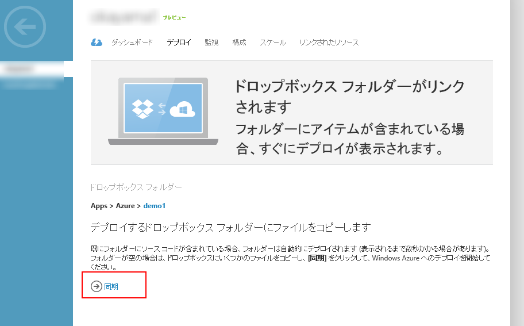Open the demo1 folder link
Screen dimensions: 524x326
pos(155,206)
